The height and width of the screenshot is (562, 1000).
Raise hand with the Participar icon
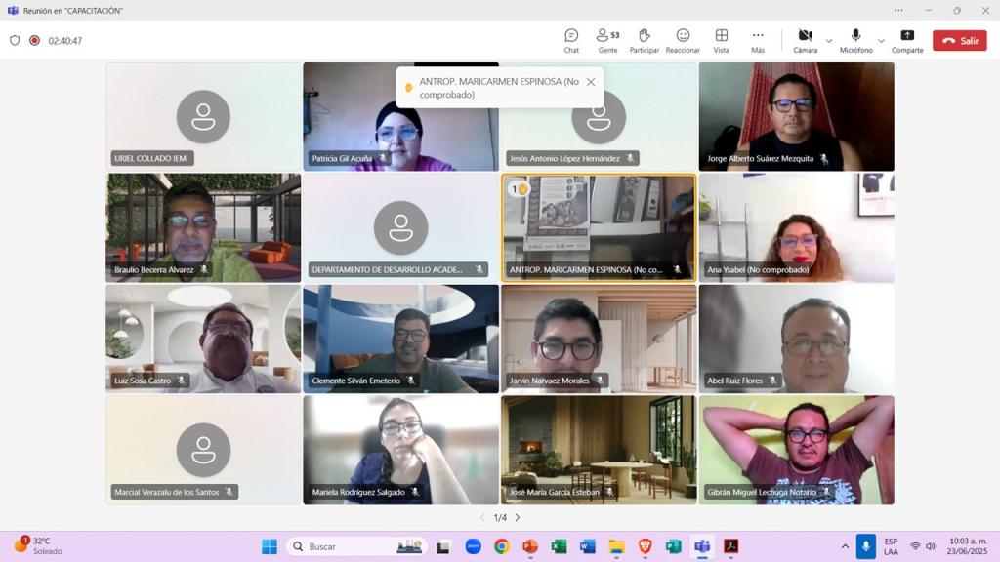tap(645, 40)
